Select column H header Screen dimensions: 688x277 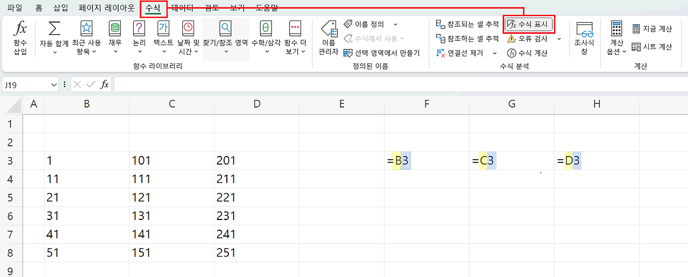pos(597,104)
